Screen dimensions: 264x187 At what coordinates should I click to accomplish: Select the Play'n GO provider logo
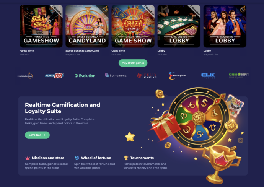point(54,76)
